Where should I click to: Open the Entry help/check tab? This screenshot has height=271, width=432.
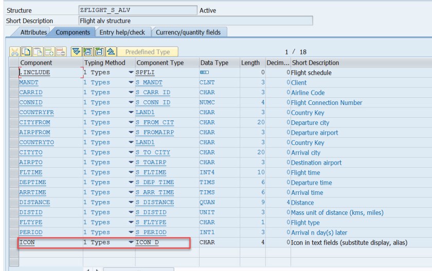coord(122,32)
